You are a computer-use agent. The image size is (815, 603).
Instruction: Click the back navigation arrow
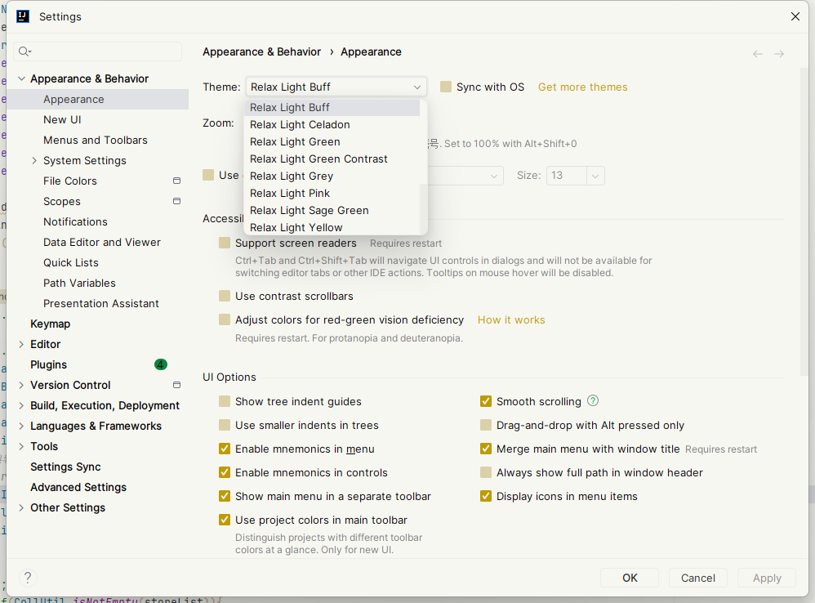pos(758,54)
